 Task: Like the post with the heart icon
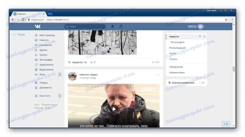tap(69, 62)
